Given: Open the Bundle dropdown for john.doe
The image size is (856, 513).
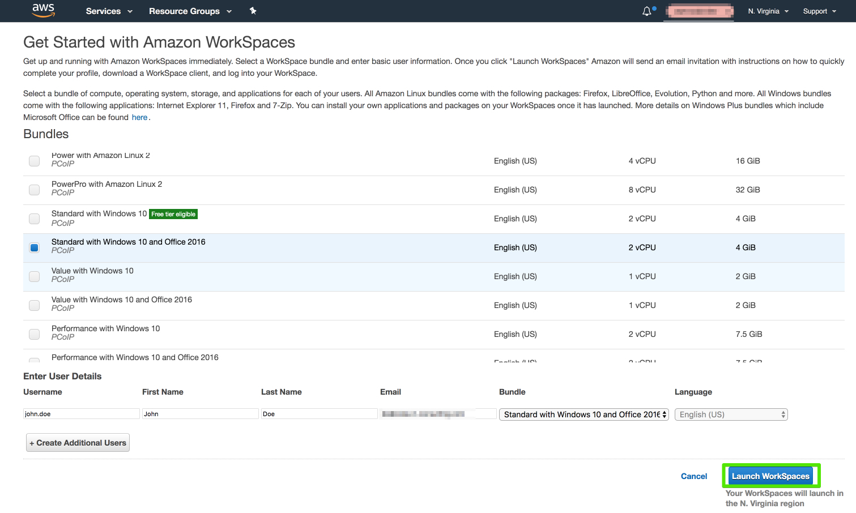Looking at the screenshot, I should click(x=583, y=414).
